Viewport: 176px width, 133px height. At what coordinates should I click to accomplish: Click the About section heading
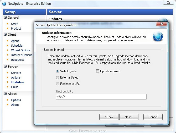pos(12,94)
